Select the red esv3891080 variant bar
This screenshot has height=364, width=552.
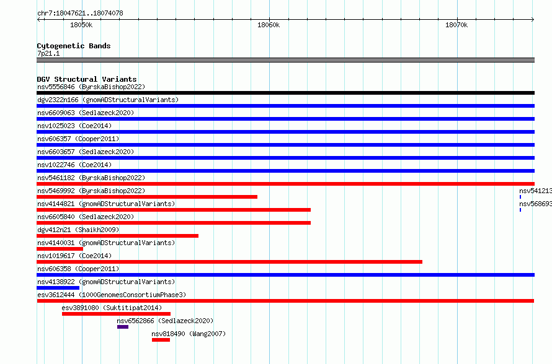point(116,314)
